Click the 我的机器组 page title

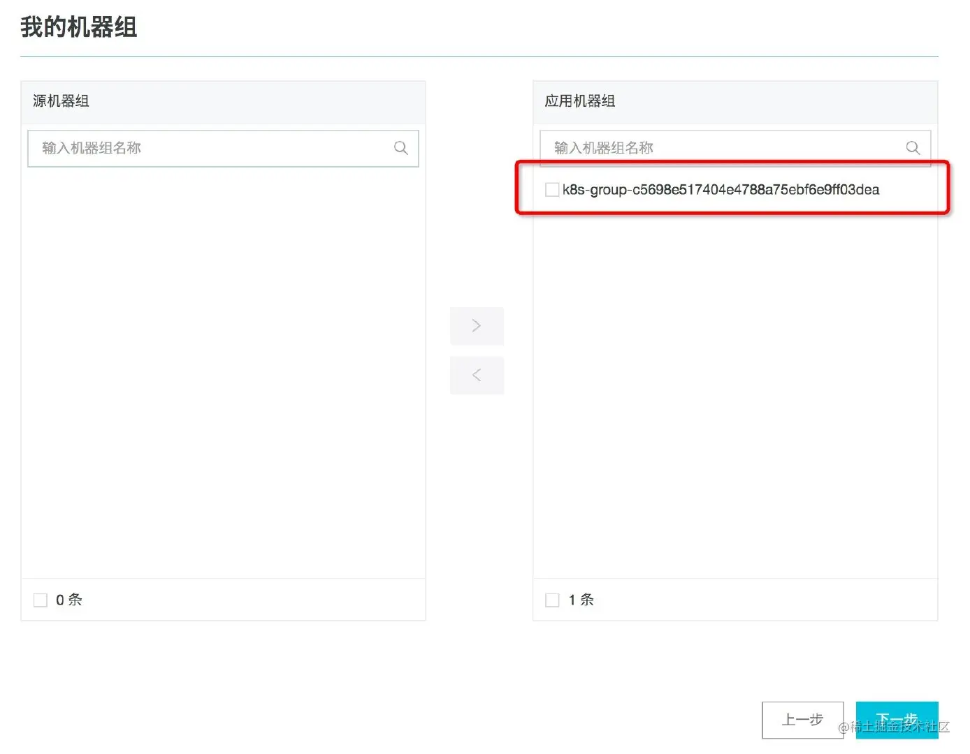(79, 27)
